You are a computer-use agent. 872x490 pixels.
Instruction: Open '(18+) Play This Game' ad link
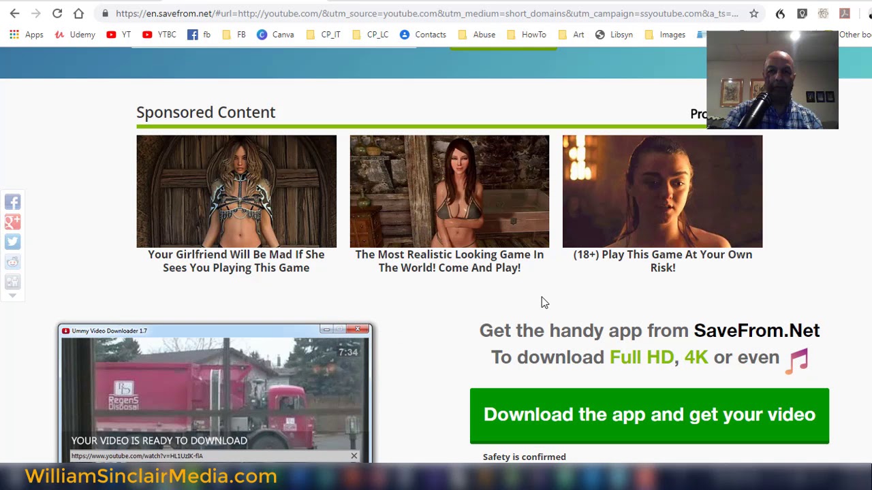click(663, 261)
